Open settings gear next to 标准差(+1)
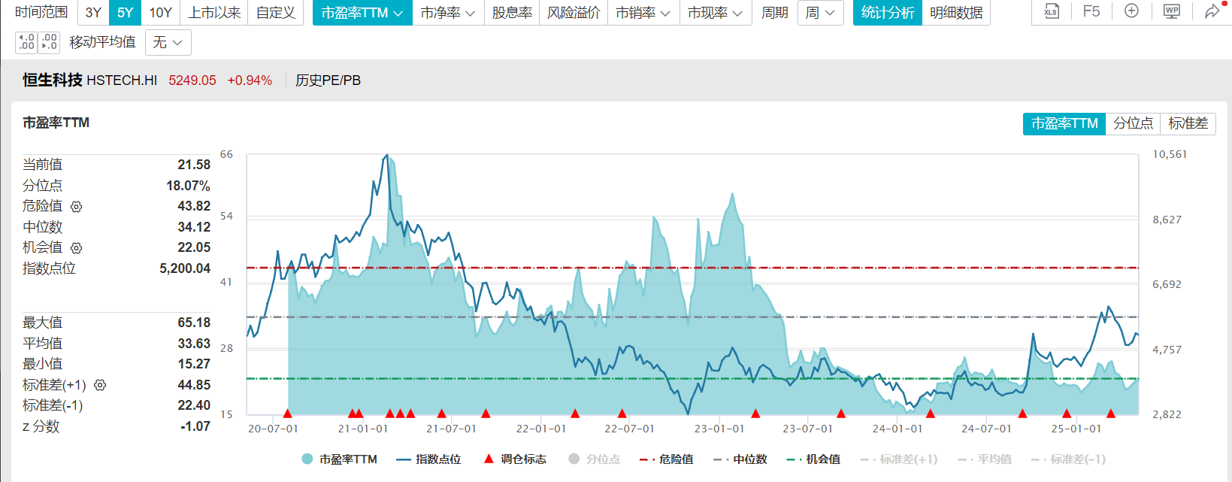 coord(100,385)
